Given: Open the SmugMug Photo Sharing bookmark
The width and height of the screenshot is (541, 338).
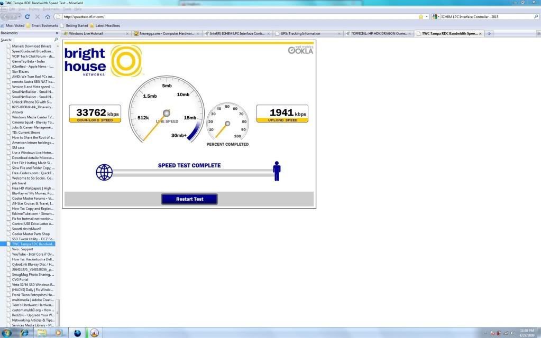Looking at the screenshot, I should [31, 275].
